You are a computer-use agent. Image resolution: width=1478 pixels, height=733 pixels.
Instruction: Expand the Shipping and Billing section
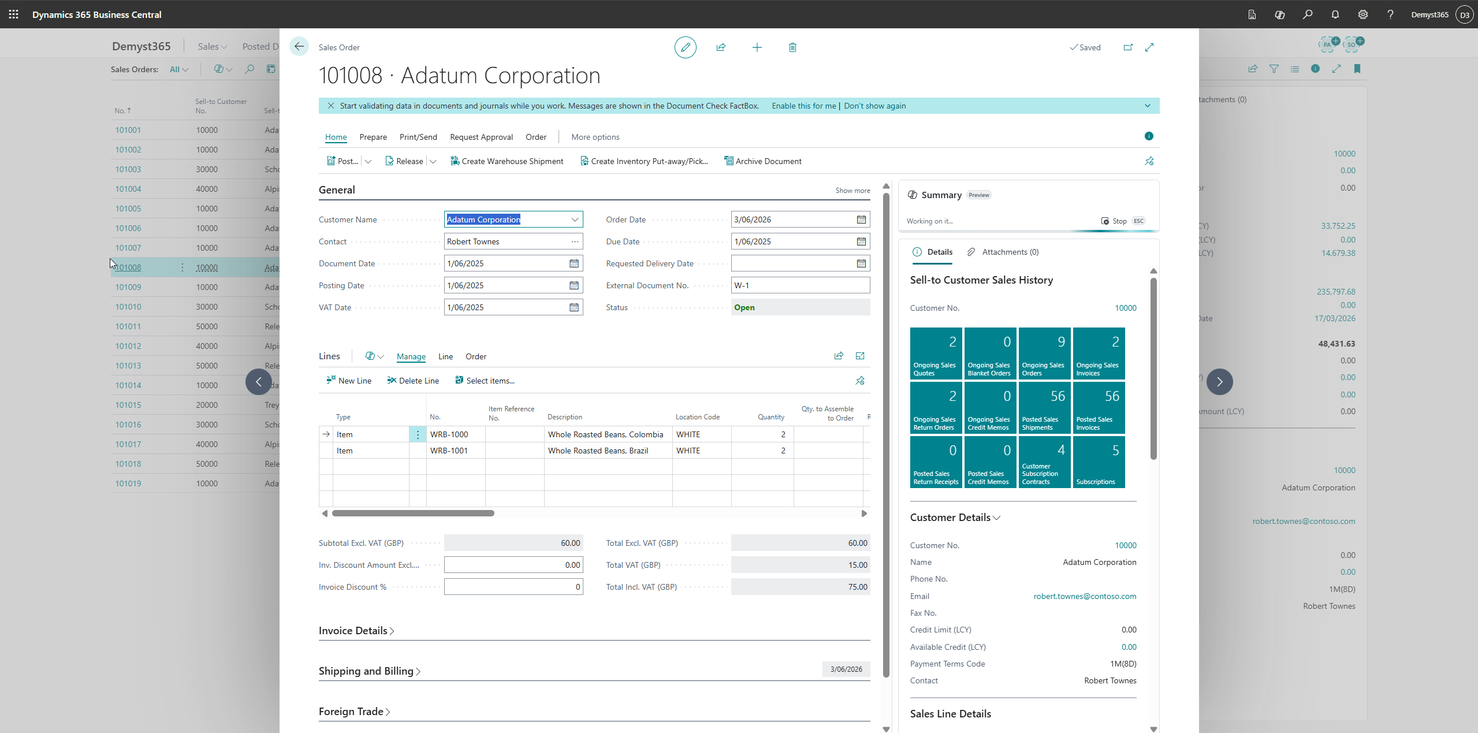click(369, 671)
